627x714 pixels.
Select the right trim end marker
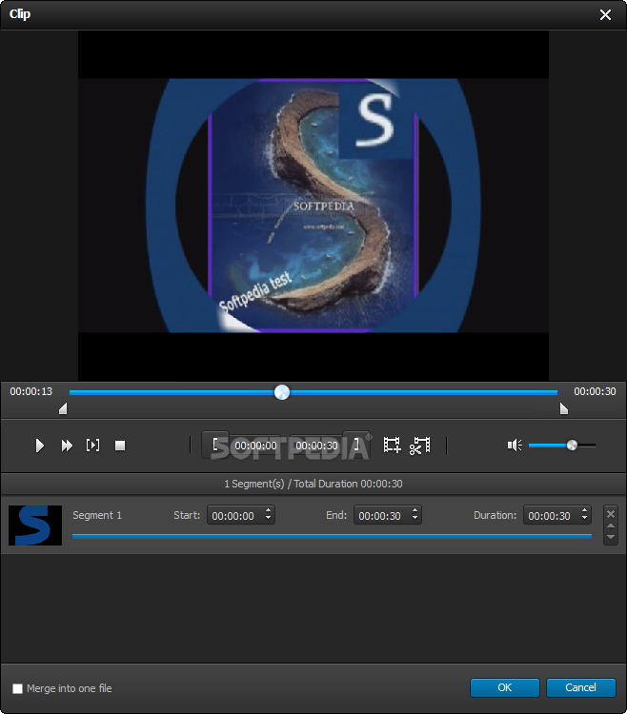tap(564, 408)
